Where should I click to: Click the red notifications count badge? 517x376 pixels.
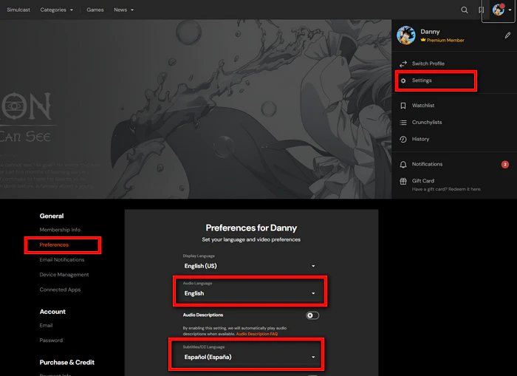pyautogui.click(x=504, y=164)
